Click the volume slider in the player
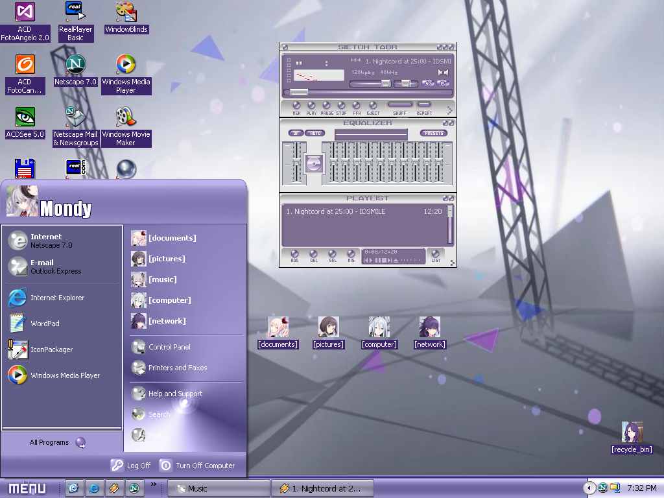The width and height of the screenshot is (664, 498). (x=371, y=84)
